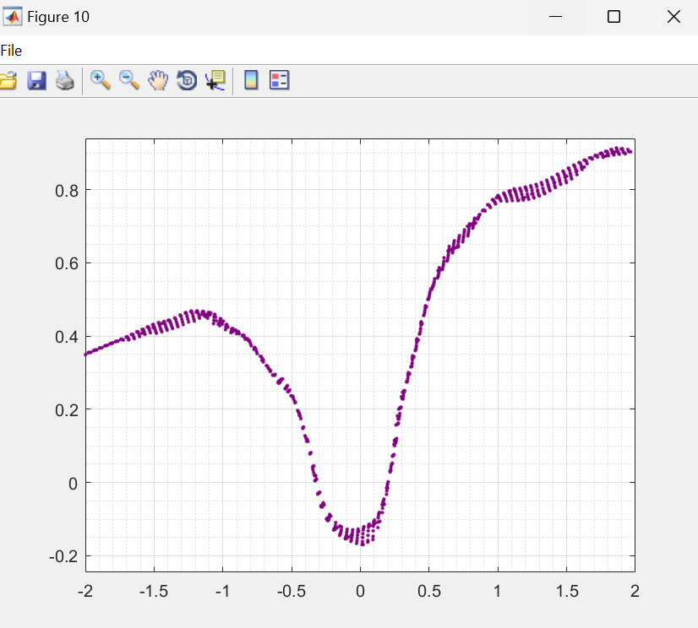Save the figure using the floppy disk icon
The height and width of the screenshot is (628, 698).
[36, 81]
